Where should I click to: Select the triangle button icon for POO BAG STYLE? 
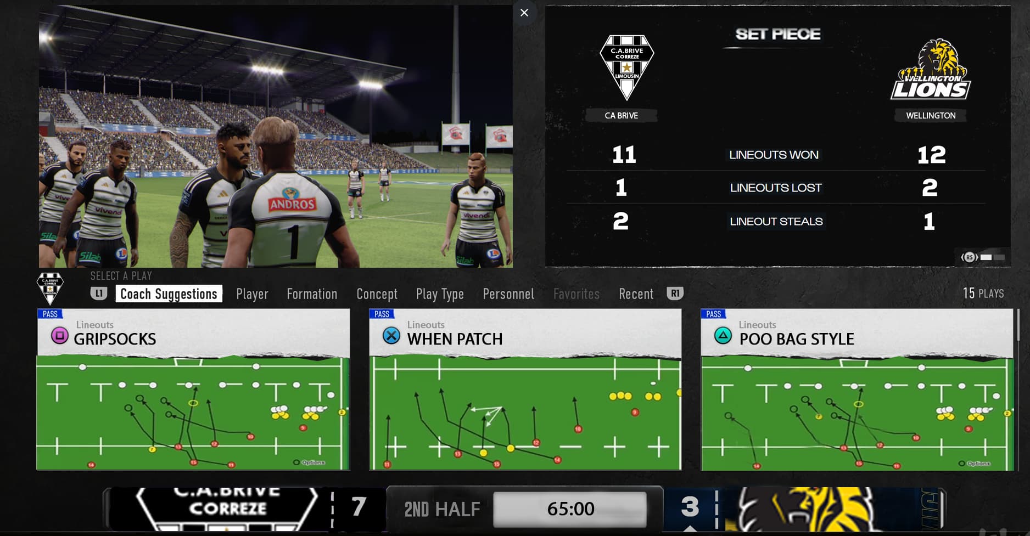pyautogui.click(x=723, y=335)
